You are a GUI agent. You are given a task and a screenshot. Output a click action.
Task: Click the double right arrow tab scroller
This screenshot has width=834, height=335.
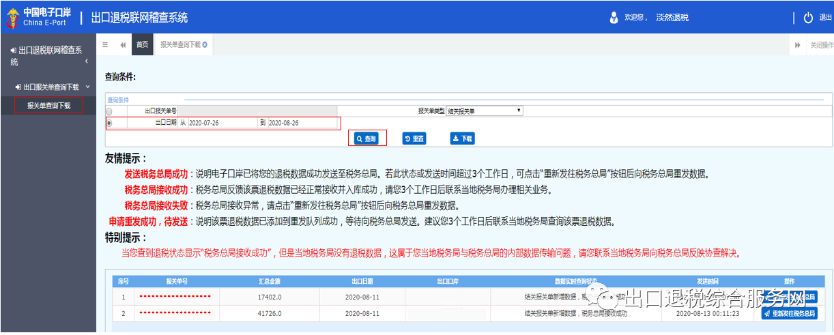pyautogui.click(x=797, y=45)
